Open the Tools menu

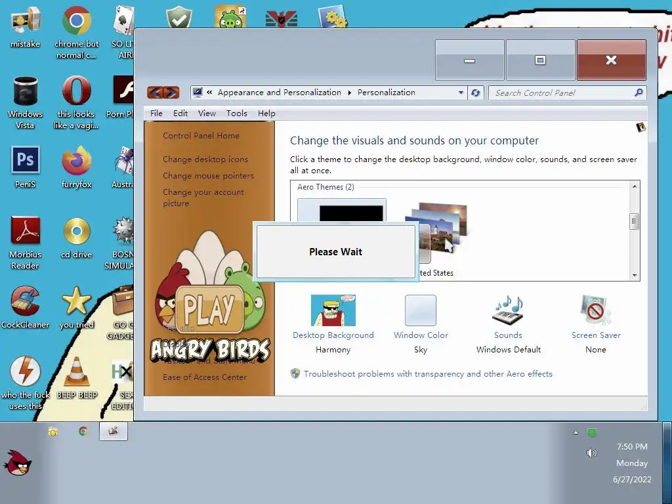(x=236, y=113)
